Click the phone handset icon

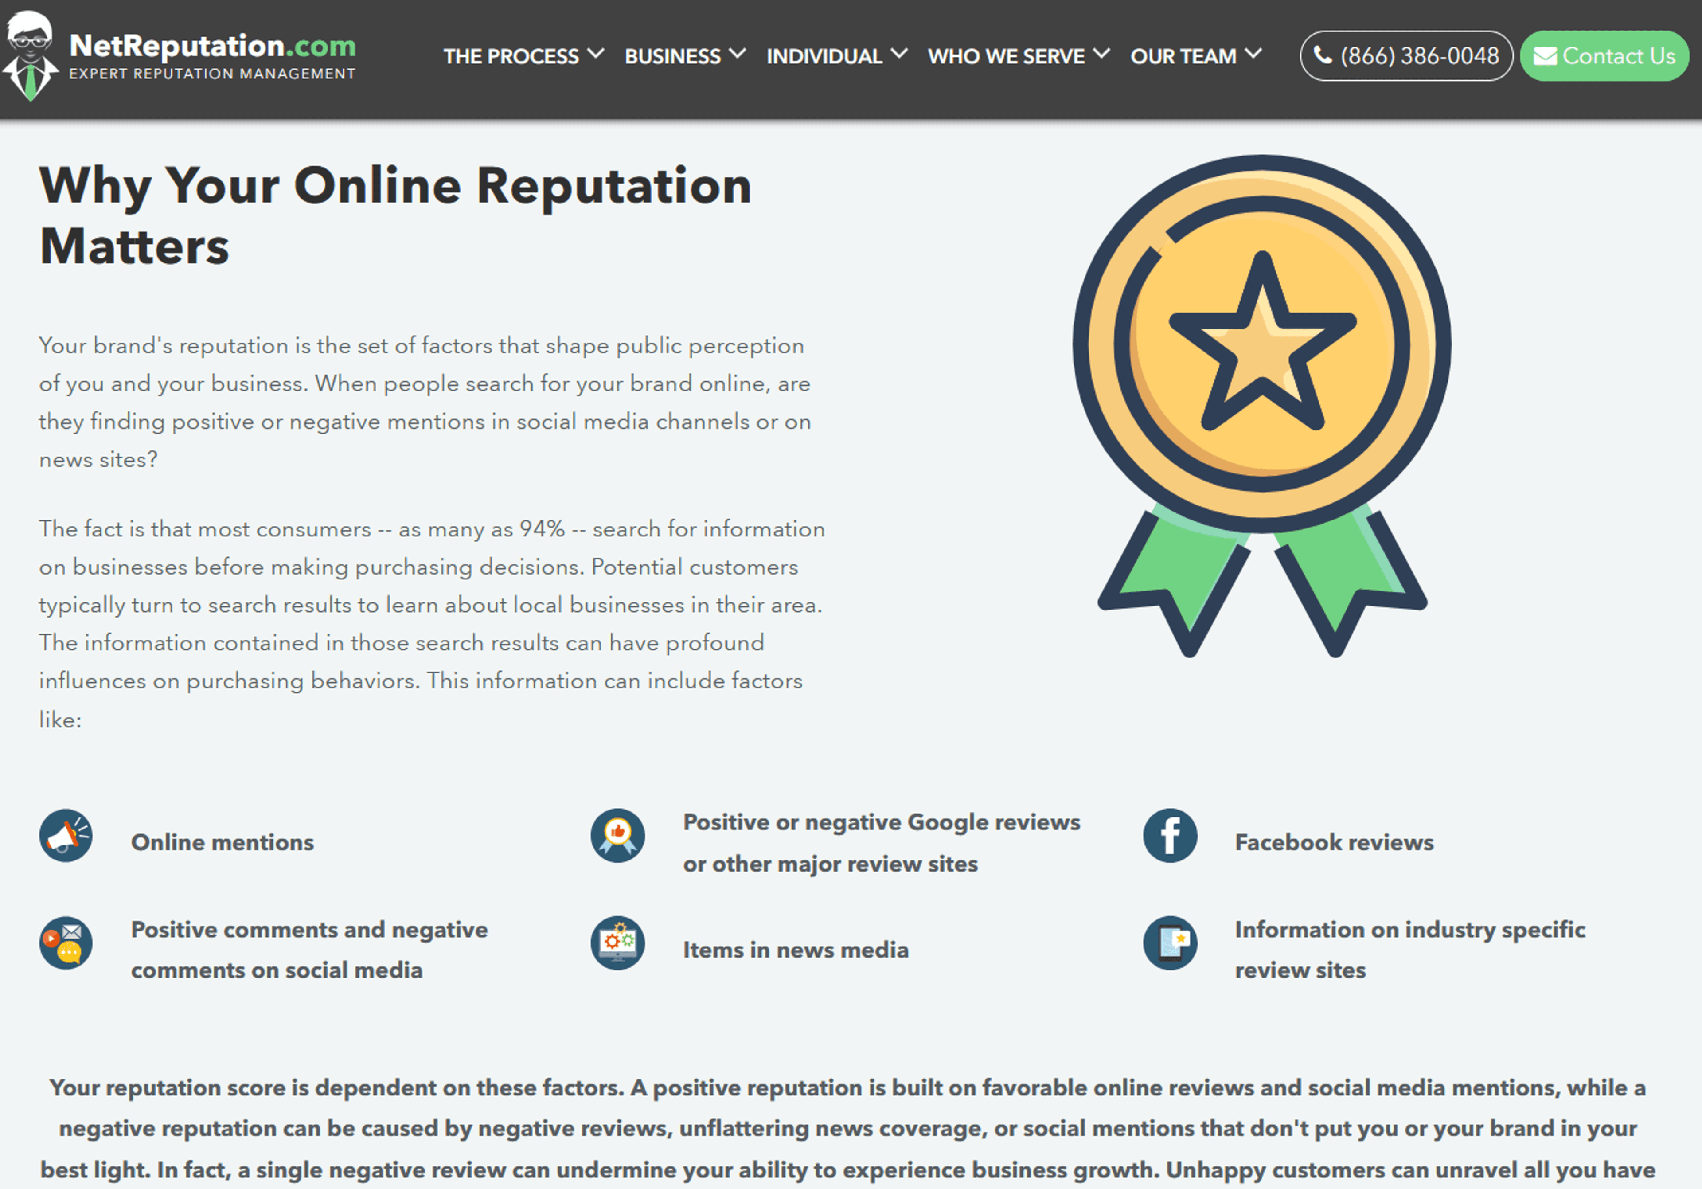[x=1323, y=55]
